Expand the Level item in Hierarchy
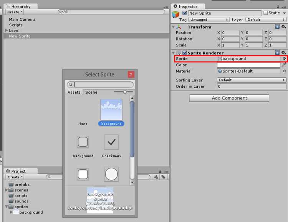This screenshot has width=288, height=222. 7,30
